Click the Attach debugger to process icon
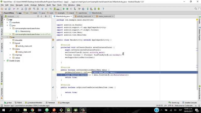The width and height of the screenshot is (201, 113). coord(75,9)
